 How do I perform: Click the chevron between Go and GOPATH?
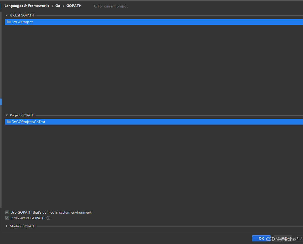[x=63, y=6]
